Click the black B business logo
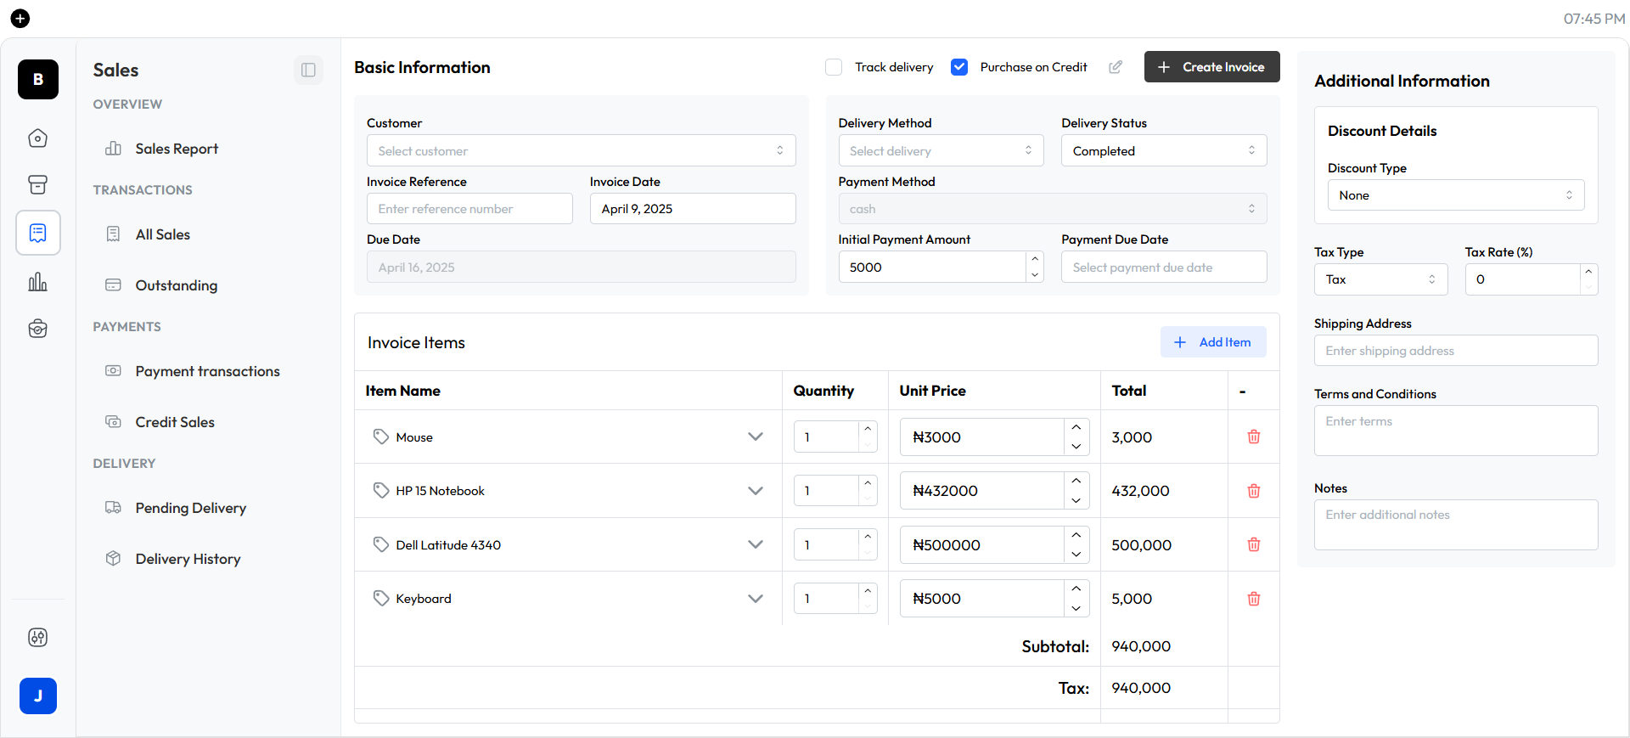Screen dimensions: 1630x738 (38, 79)
